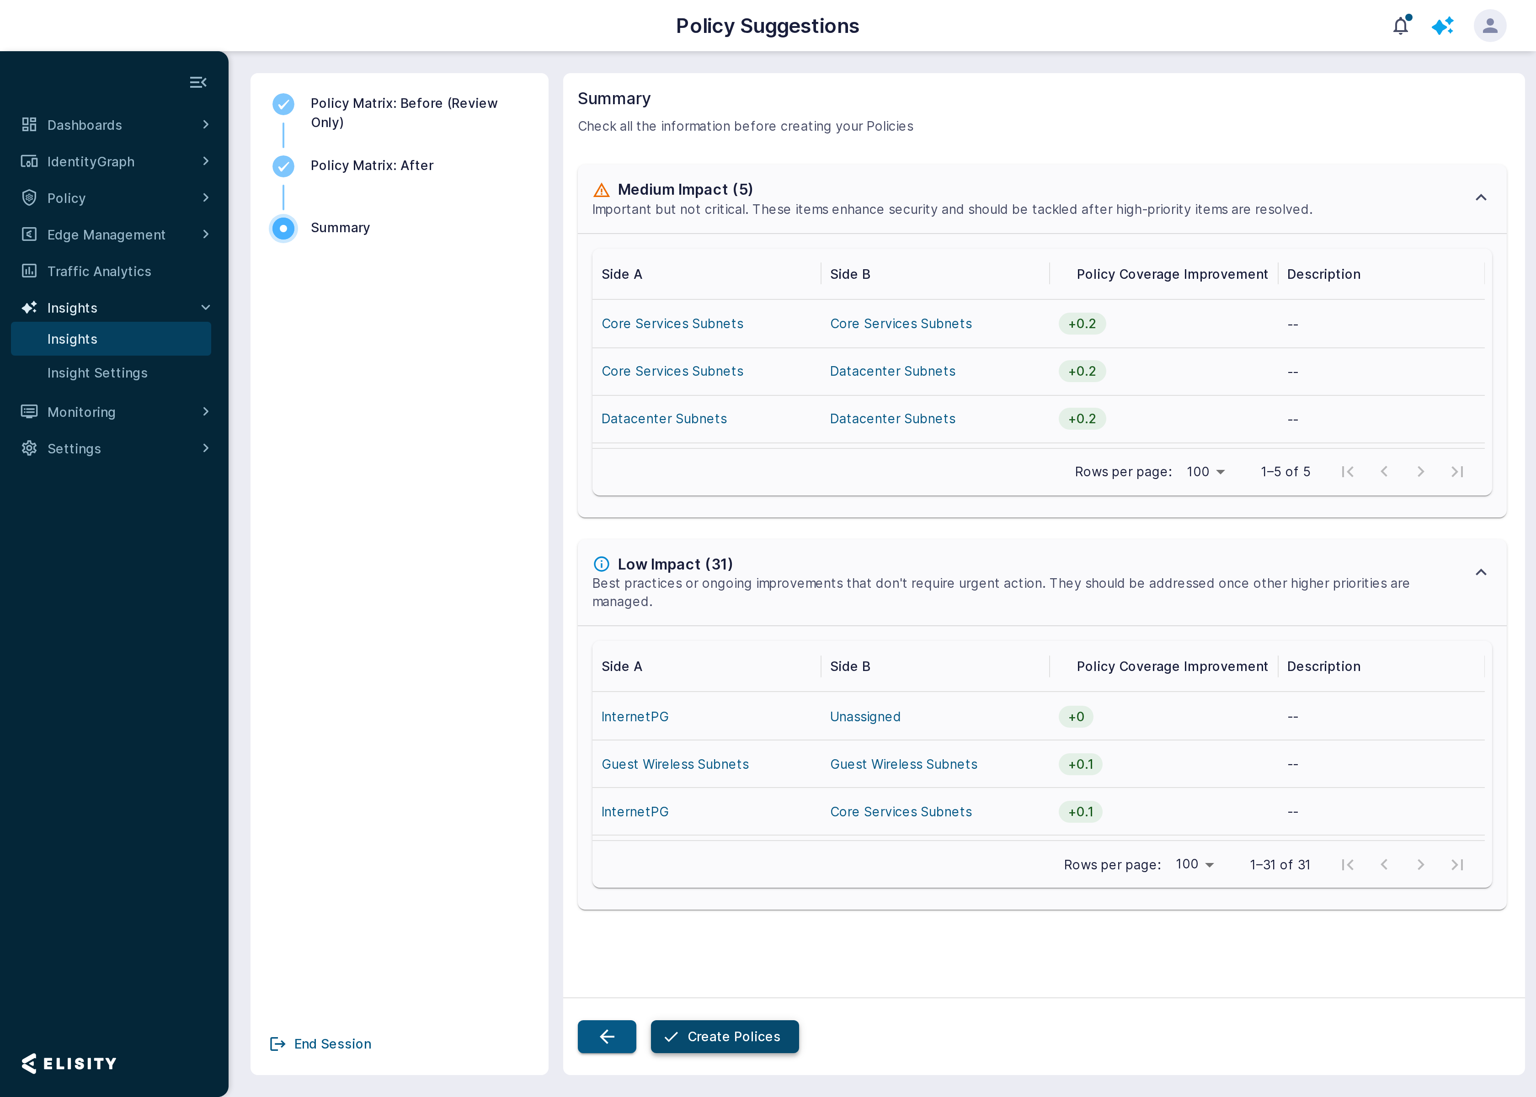Click the Summary step label

340,228
